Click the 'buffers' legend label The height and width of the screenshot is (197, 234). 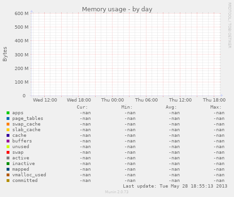click(22, 141)
